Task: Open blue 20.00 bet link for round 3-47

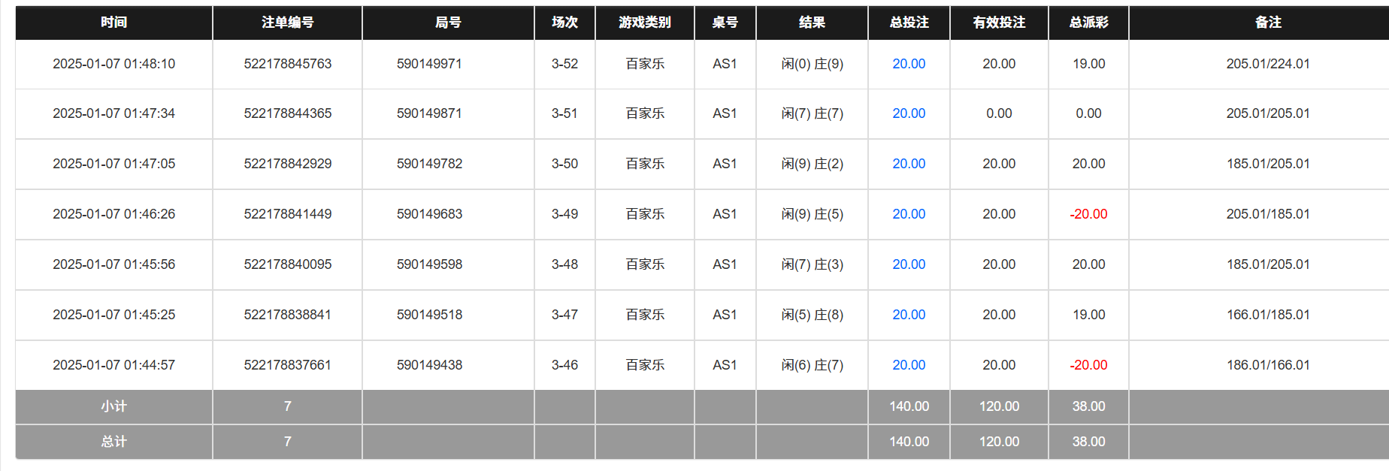Action: pyautogui.click(x=909, y=315)
